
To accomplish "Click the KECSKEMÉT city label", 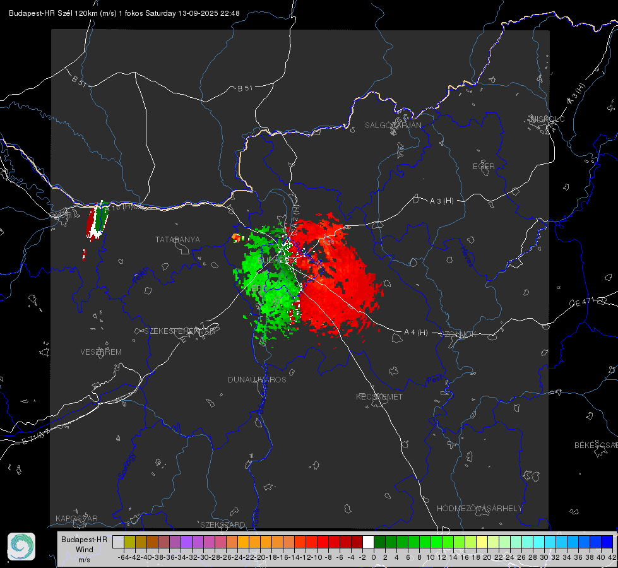I will click(x=379, y=396).
